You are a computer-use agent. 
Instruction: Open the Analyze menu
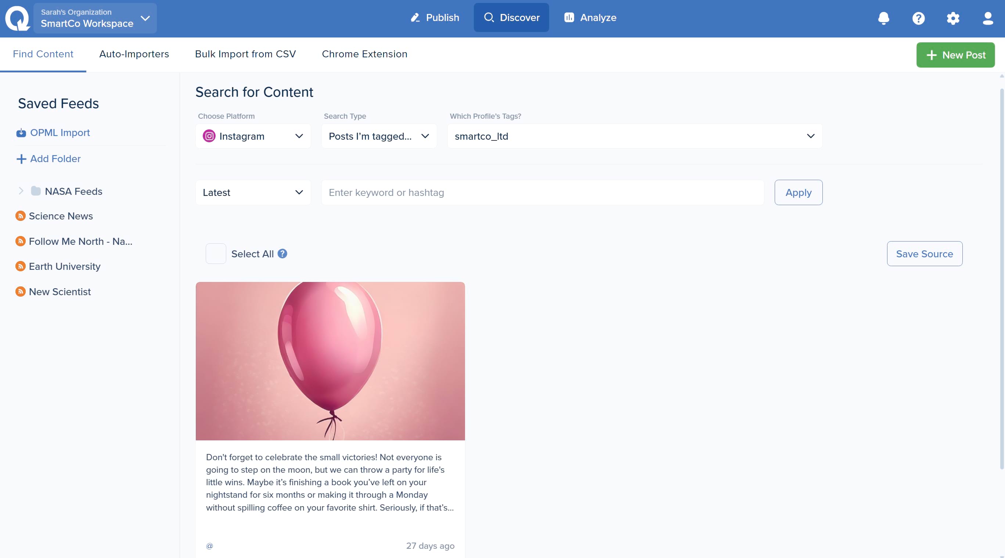pos(590,18)
